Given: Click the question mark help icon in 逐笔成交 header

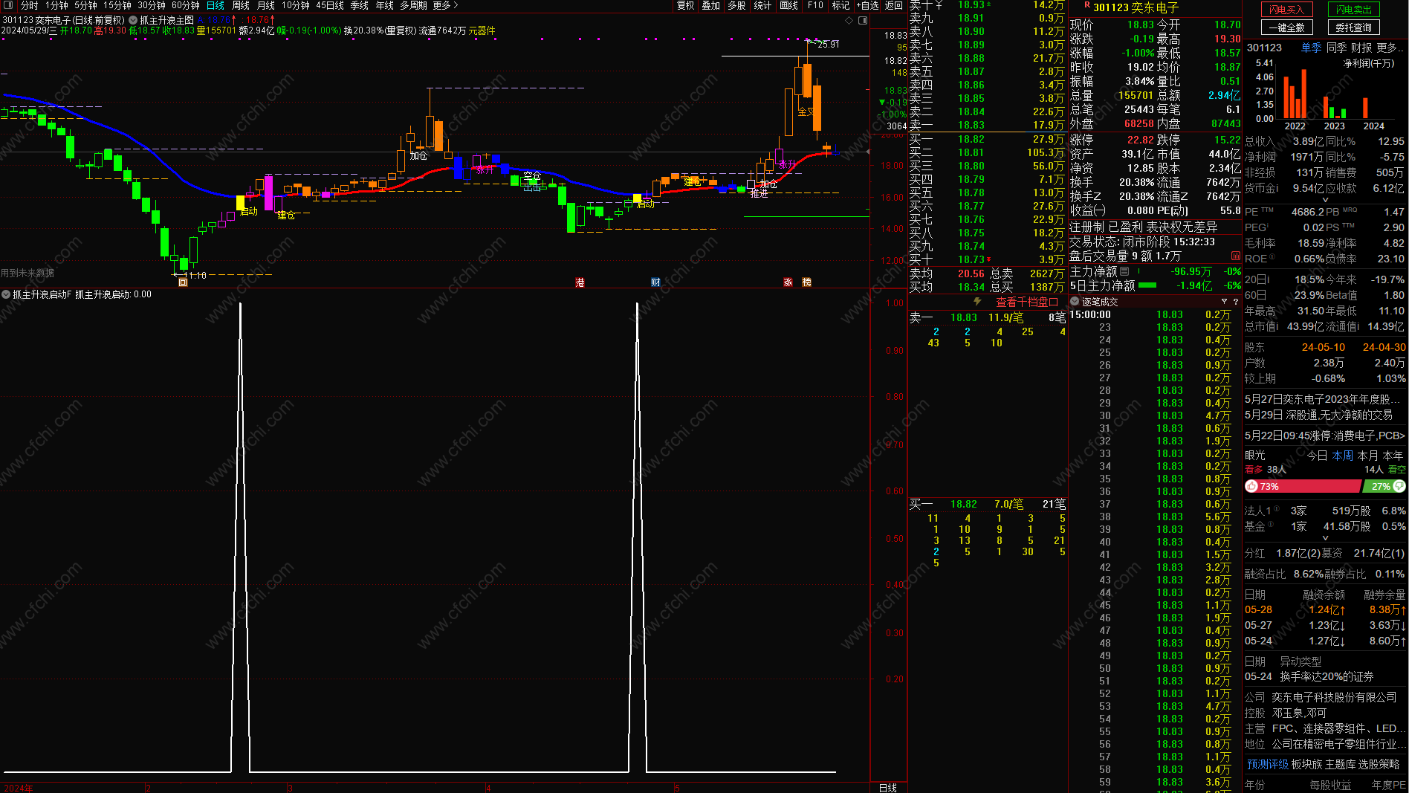Looking at the screenshot, I should pyautogui.click(x=1236, y=301).
